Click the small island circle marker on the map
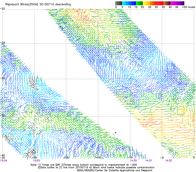Image resolution: width=196 pixels, height=172 pixels. point(115,133)
